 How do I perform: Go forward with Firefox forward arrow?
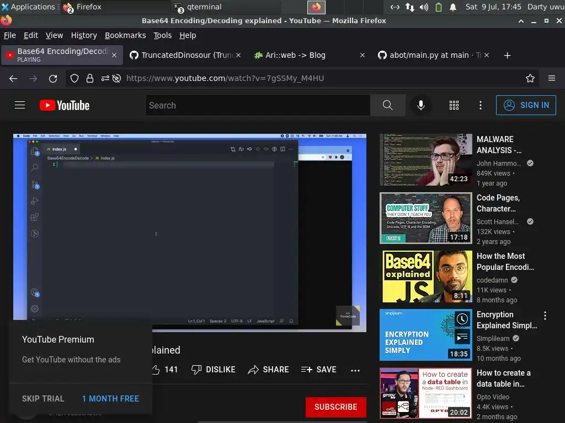33,78
